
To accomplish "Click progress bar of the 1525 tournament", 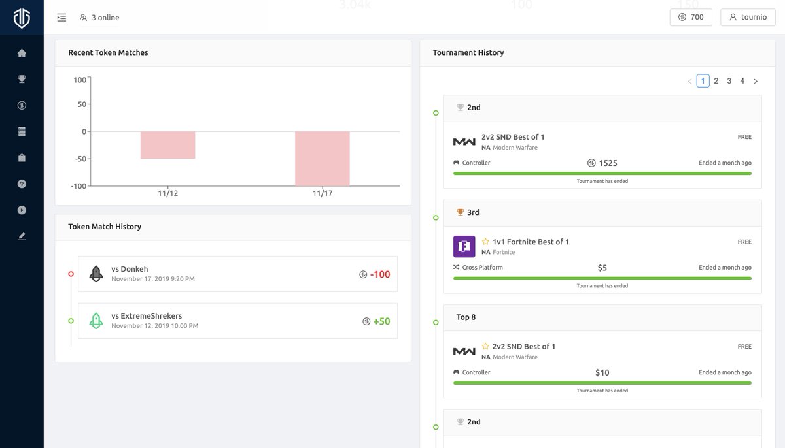I will tap(602, 174).
